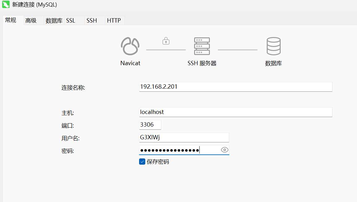Click the 保存密码 label text
Screen dimensions: 357x202
(x=158, y=162)
